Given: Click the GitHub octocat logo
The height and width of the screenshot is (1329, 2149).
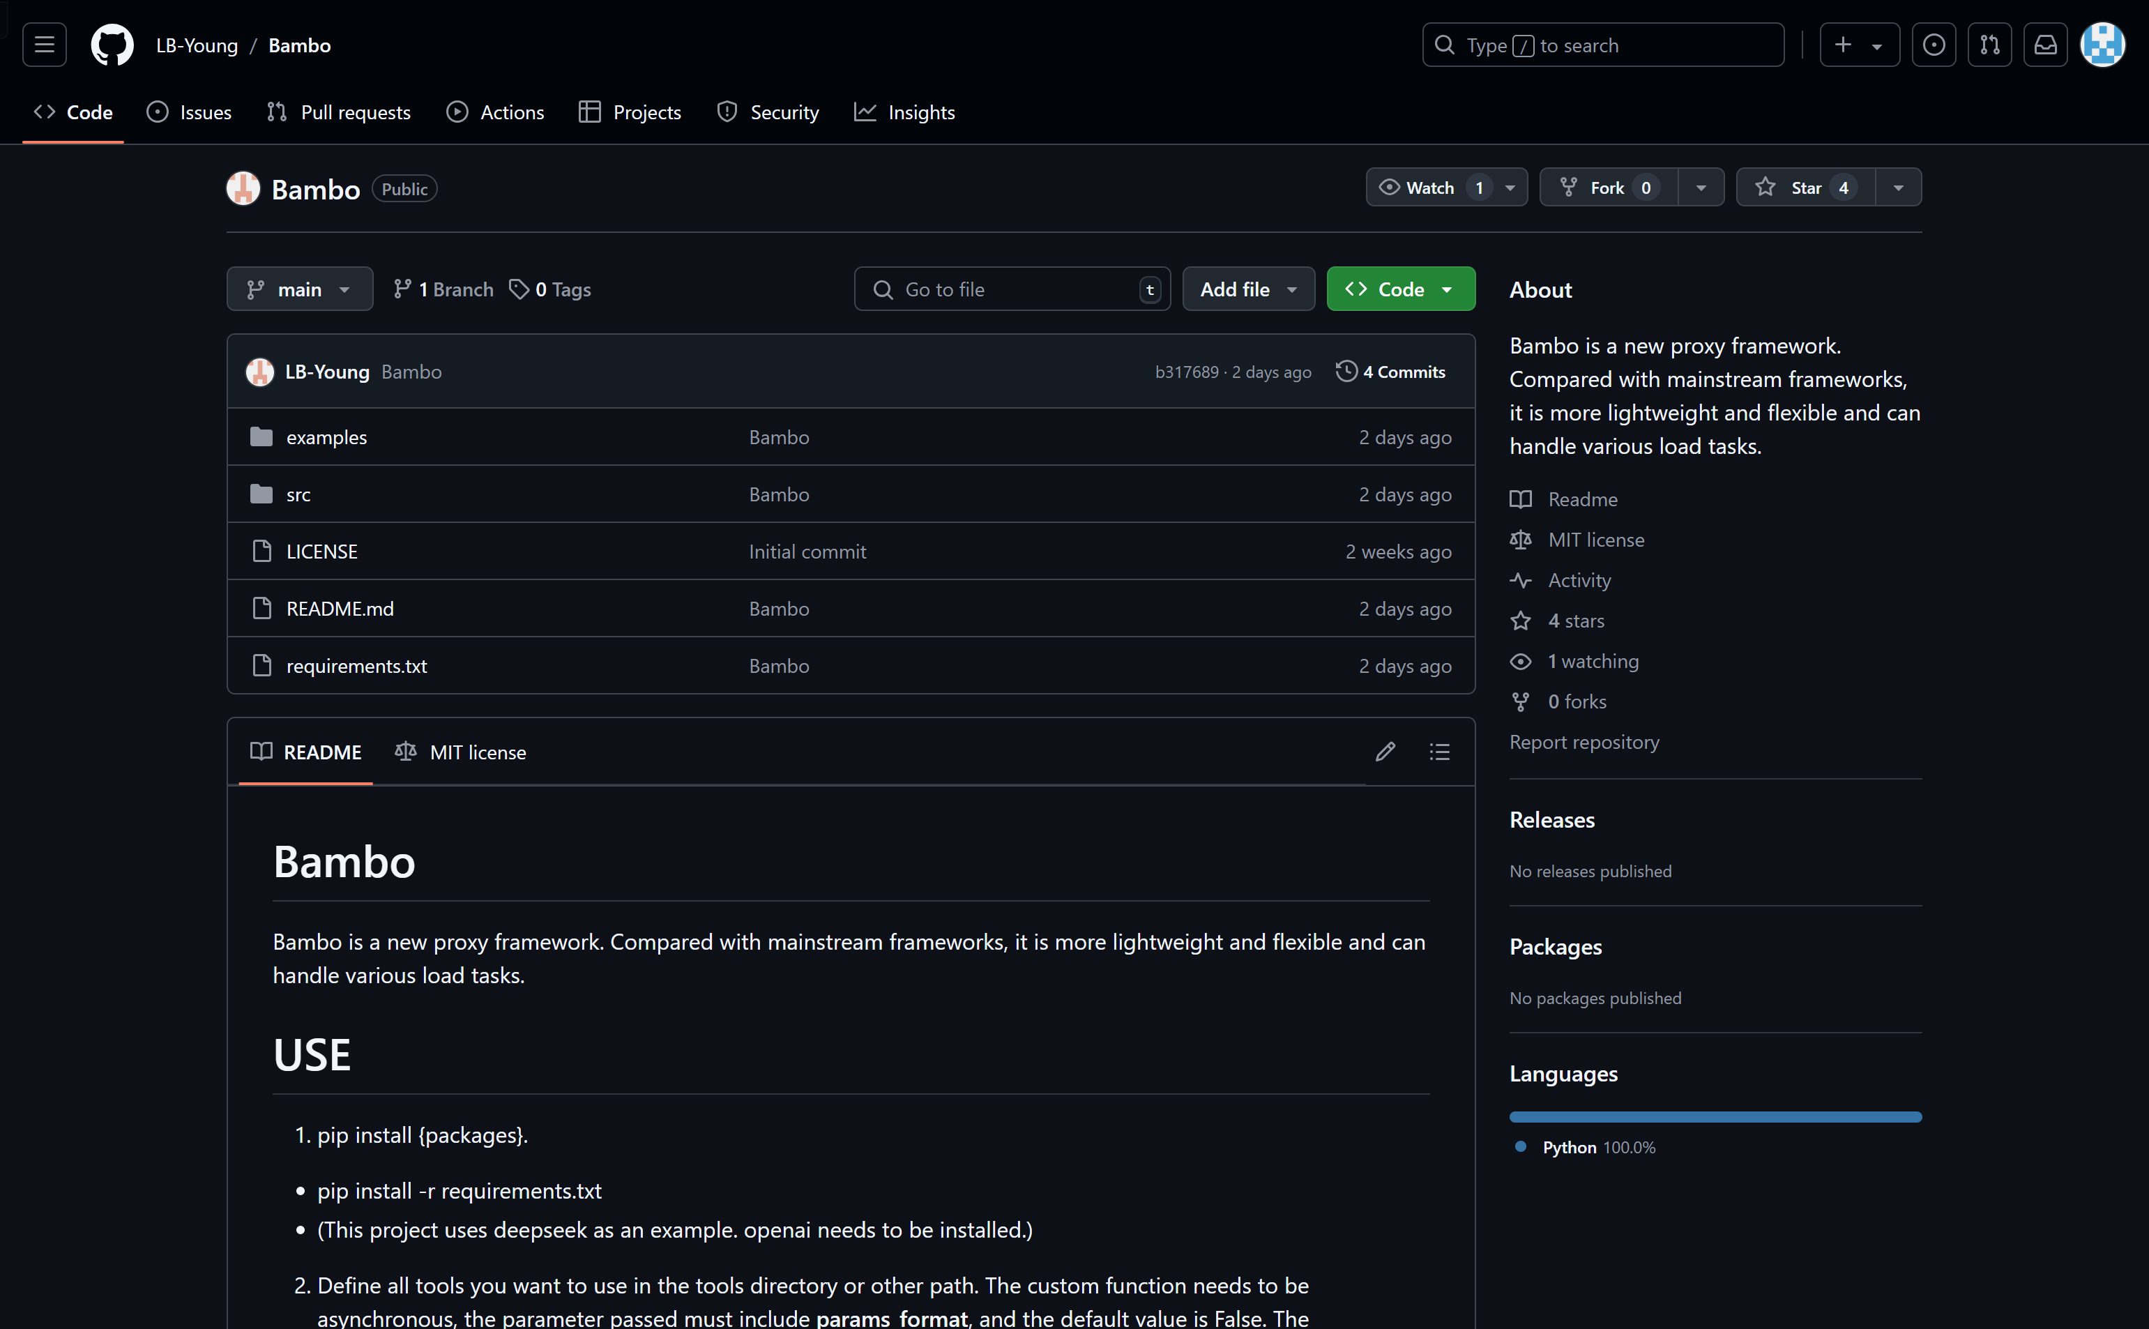Looking at the screenshot, I should click(112, 45).
